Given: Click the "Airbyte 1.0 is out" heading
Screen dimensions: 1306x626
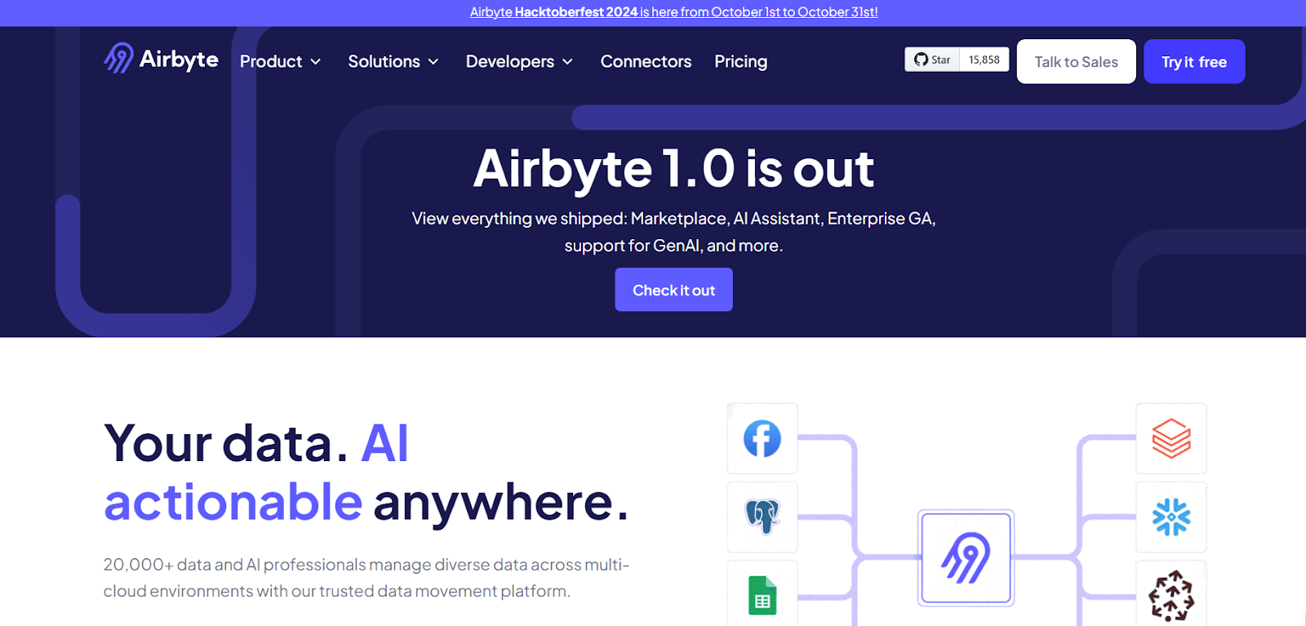Looking at the screenshot, I should (673, 169).
